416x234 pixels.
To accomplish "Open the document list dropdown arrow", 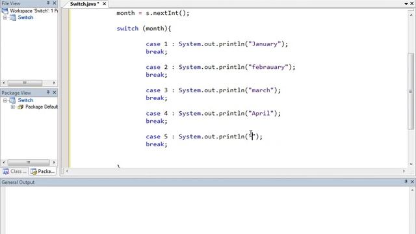I will [x=406, y=4].
